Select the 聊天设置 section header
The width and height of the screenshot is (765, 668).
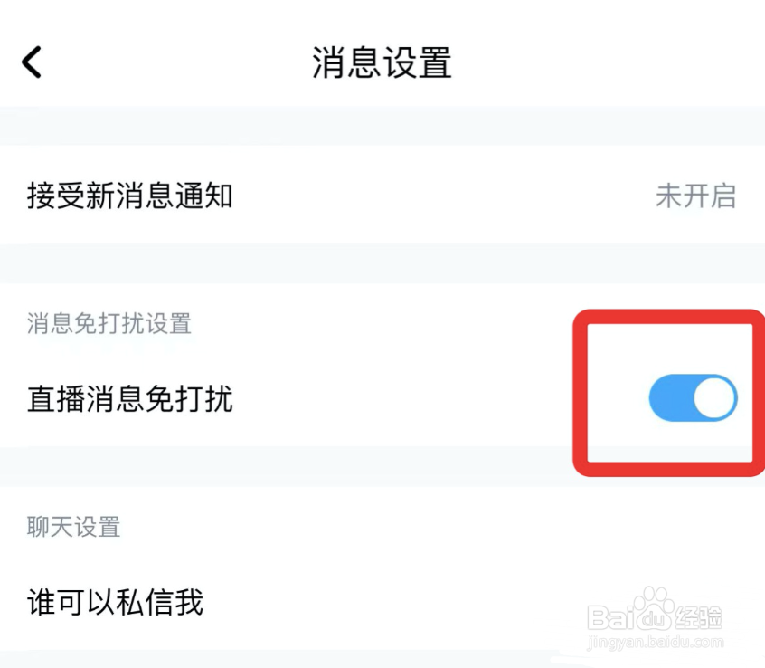(74, 527)
